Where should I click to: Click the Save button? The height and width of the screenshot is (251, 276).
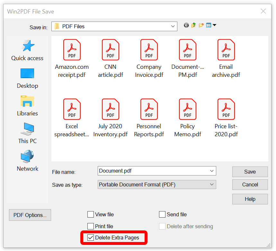(250, 172)
